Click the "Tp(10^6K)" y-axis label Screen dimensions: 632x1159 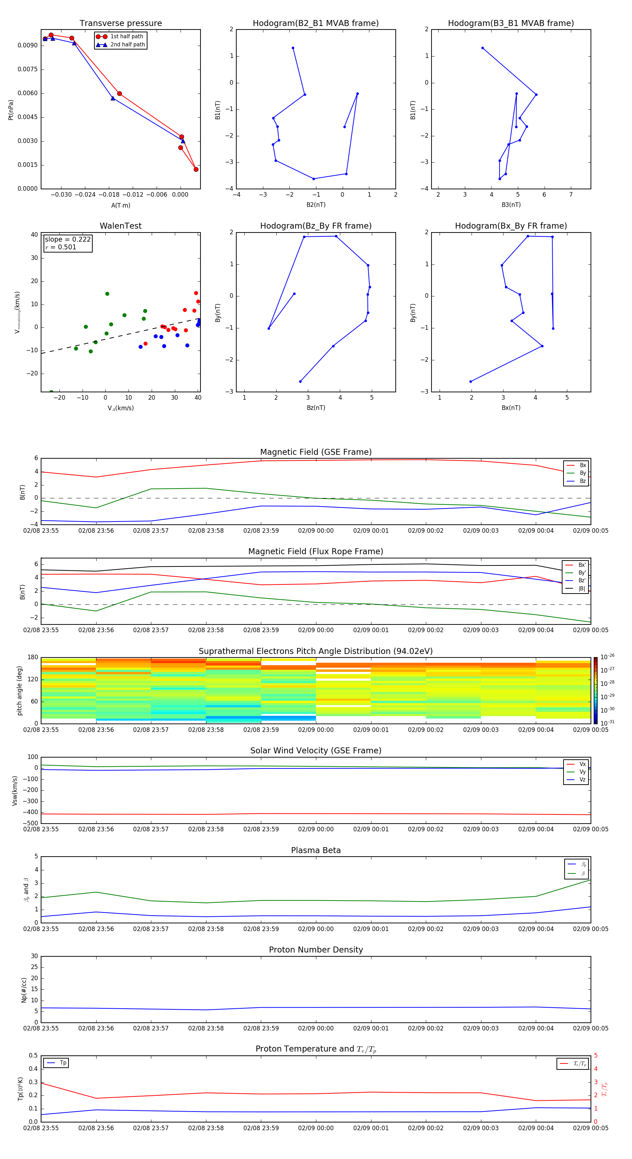tap(20, 1089)
